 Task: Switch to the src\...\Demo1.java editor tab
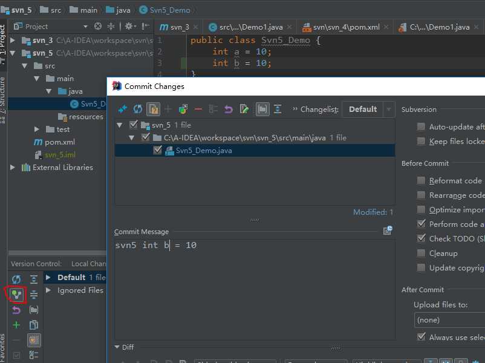coord(249,27)
